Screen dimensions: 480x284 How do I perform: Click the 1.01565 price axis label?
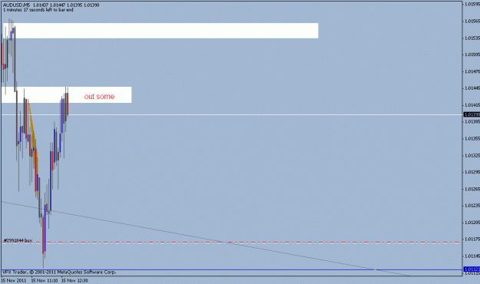[x=472, y=21]
